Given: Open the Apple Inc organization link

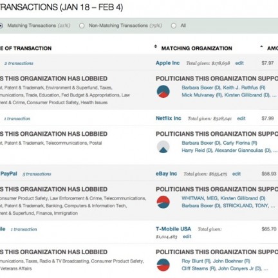Looking at the screenshot, I should pos(167,63).
